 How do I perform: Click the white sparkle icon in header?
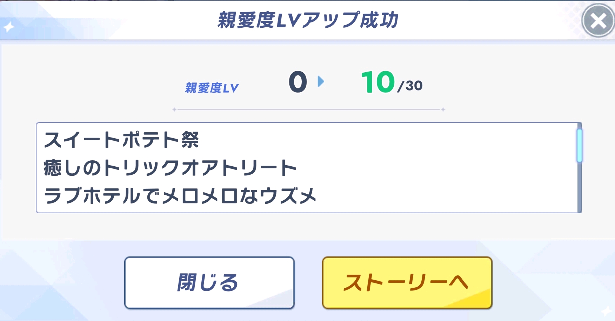[9, 27]
